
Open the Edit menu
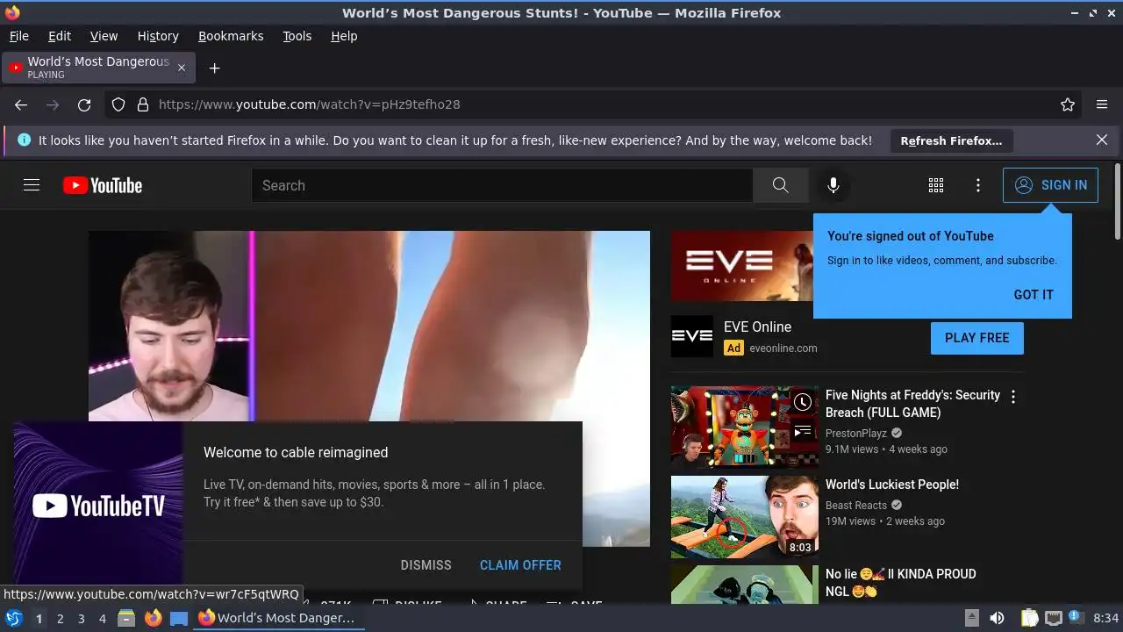[60, 36]
